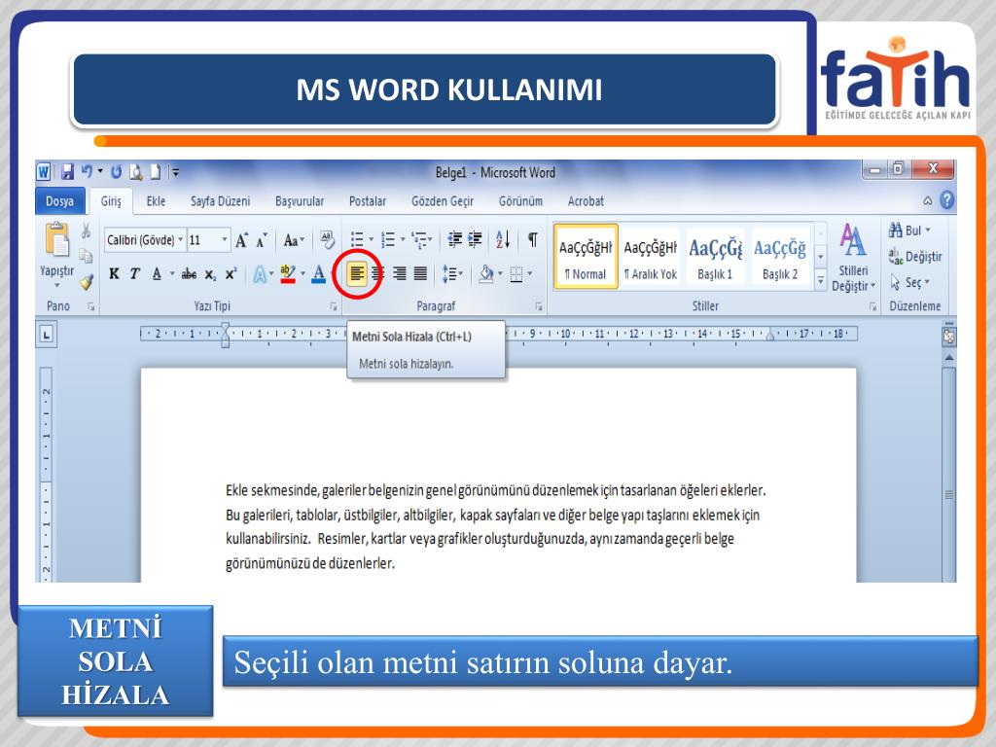Click Stilleri Değiştir button
This screenshot has width=996, height=747.
[853, 257]
